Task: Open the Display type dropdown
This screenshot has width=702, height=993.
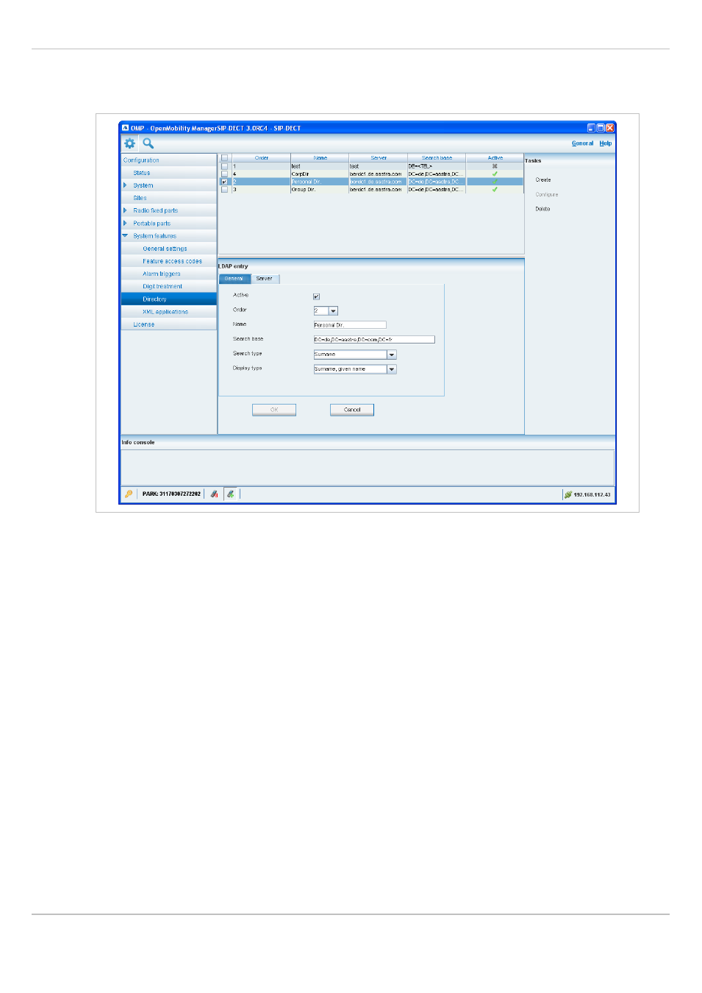Action: point(392,369)
